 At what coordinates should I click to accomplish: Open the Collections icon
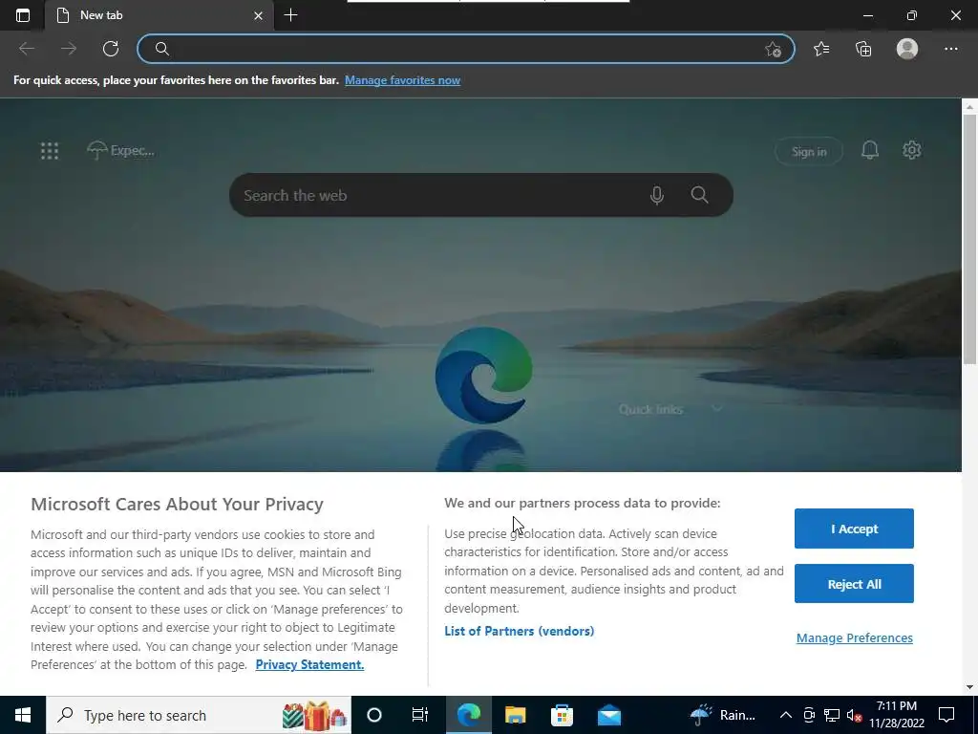click(863, 49)
